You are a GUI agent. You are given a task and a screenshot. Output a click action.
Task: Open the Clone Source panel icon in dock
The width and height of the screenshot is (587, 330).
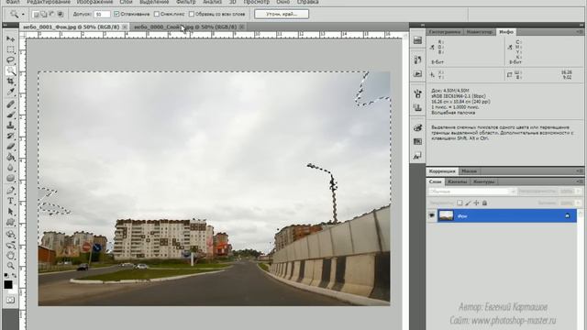click(x=418, y=108)
